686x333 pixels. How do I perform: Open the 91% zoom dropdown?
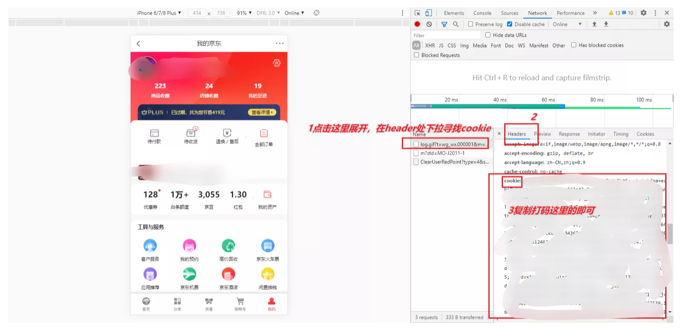coord(244,13)
